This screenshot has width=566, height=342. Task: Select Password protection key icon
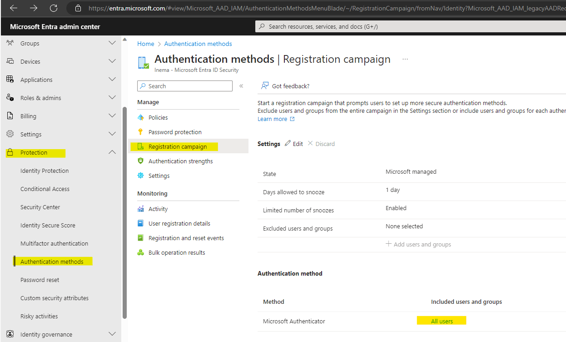click(140, 131)
